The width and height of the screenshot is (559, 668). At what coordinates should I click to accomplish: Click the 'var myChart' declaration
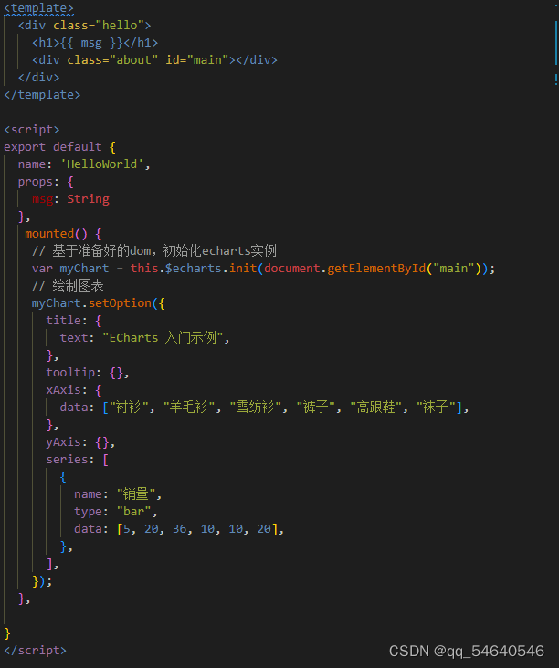coord(70,269)
